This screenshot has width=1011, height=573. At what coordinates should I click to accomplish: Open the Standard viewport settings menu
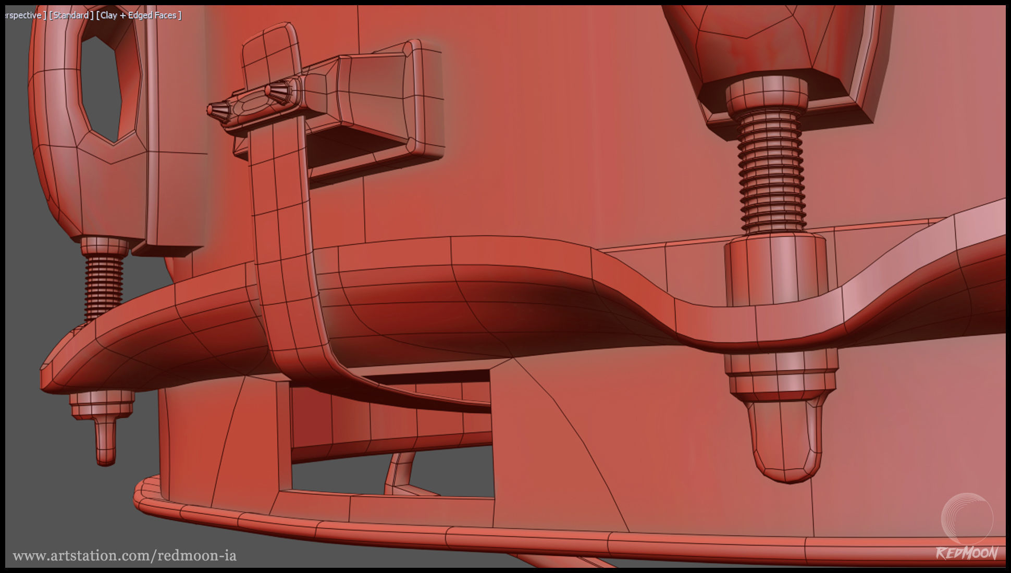(71, 16)
